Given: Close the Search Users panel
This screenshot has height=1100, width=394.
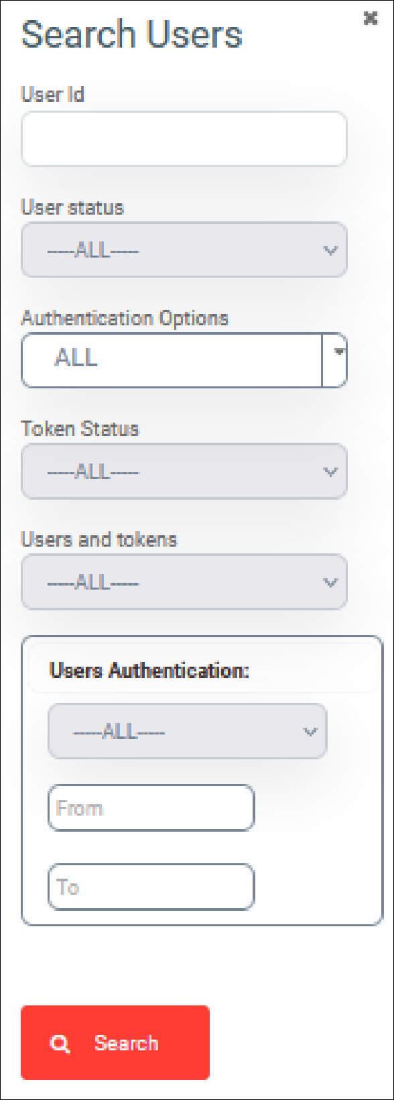Looking at the screenshot, I should 370,19.
